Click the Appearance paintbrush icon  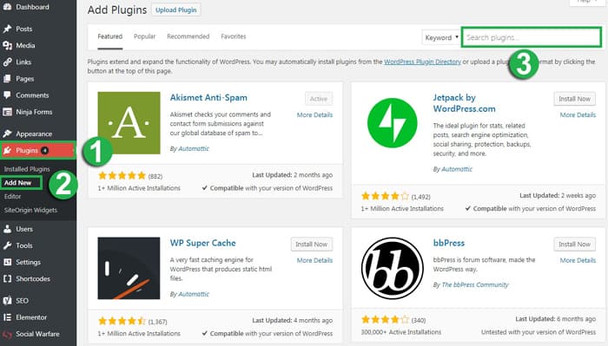(x=7, y=134)
